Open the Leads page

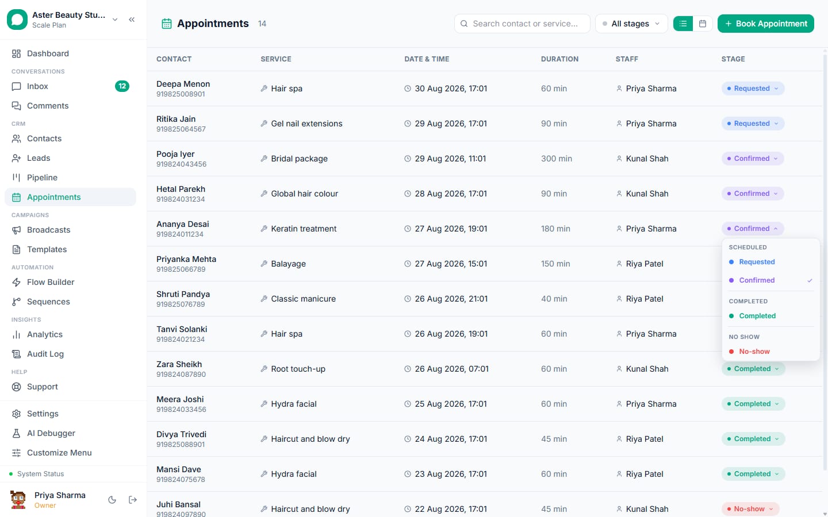pos(70,158)
